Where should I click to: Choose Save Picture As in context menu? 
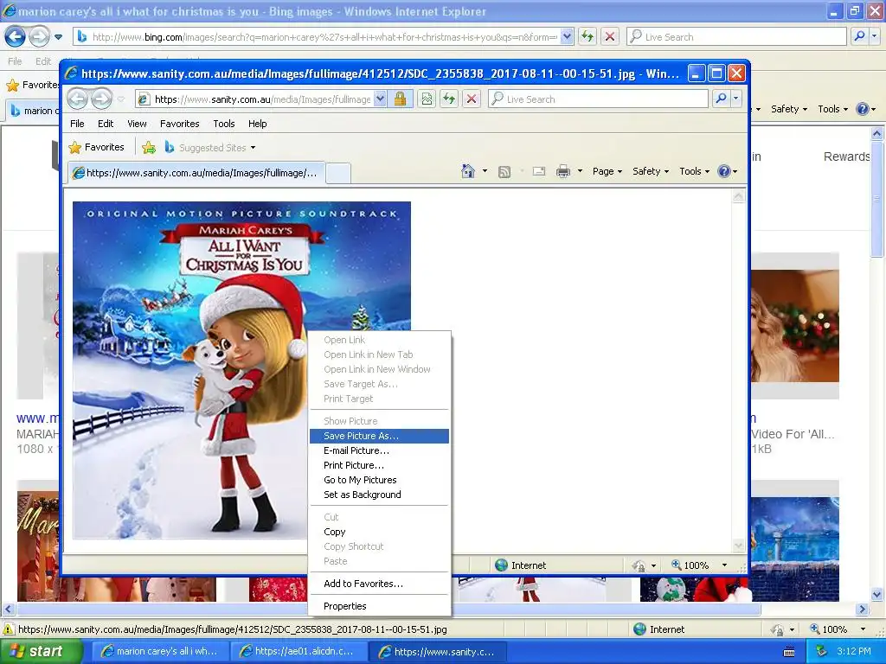[379, 436]
